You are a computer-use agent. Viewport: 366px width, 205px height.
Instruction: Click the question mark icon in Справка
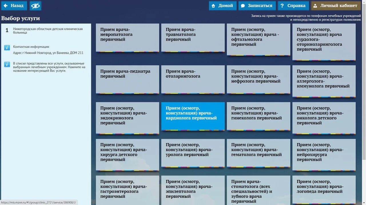[282, 6]
